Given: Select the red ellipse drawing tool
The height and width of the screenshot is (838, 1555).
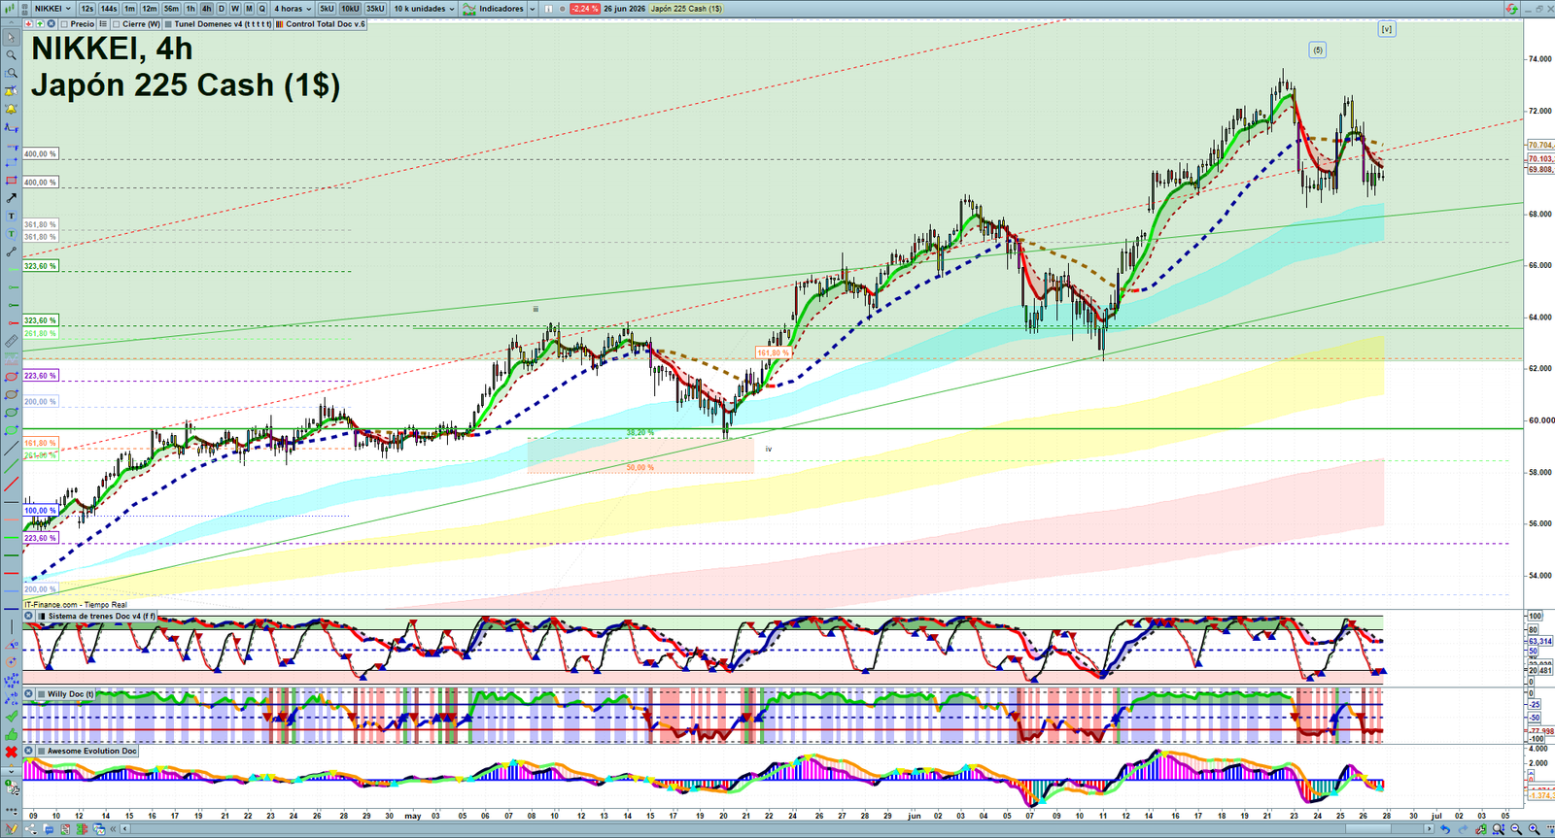Looking at the screenshot, I should tap(12, 376).
